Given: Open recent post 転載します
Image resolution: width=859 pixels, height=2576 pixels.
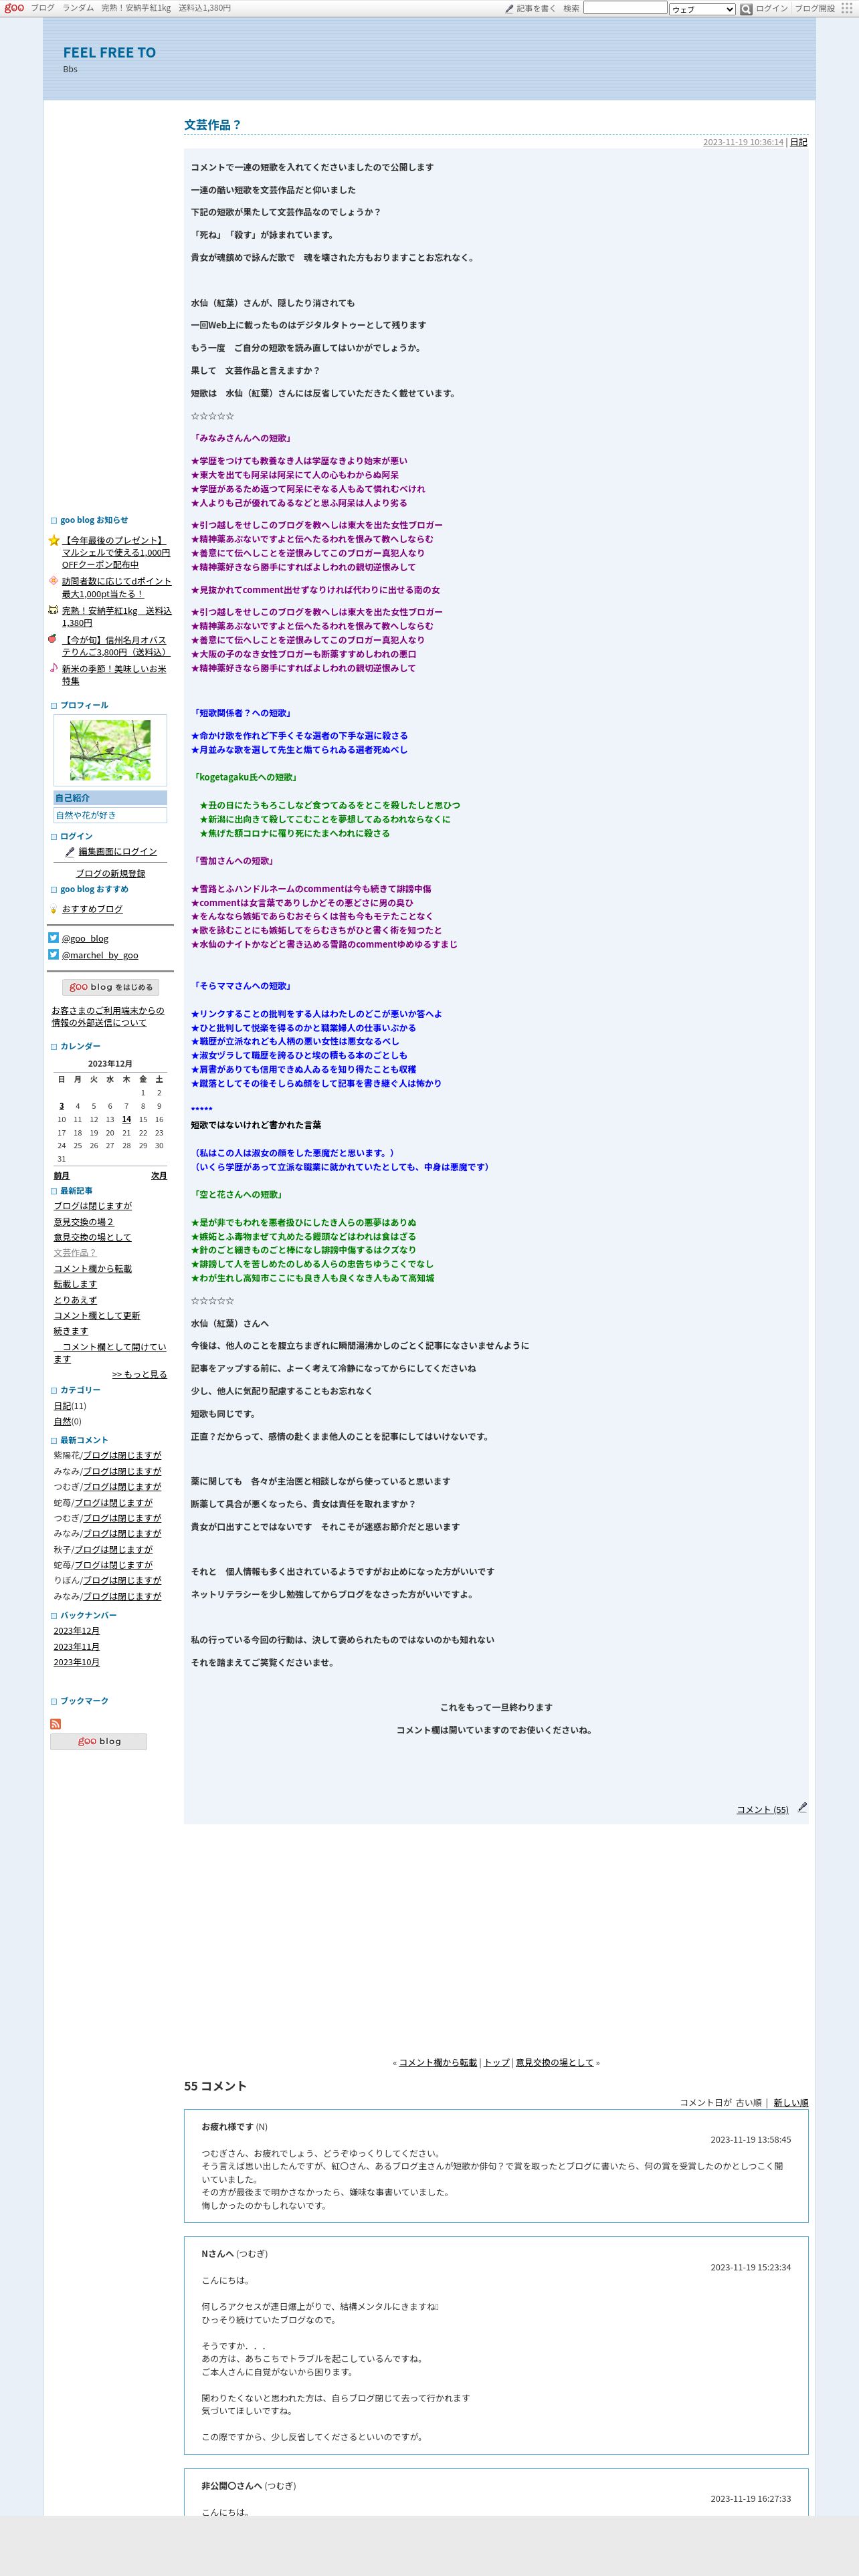Looking at the screenshot, I should [75, 1284].
